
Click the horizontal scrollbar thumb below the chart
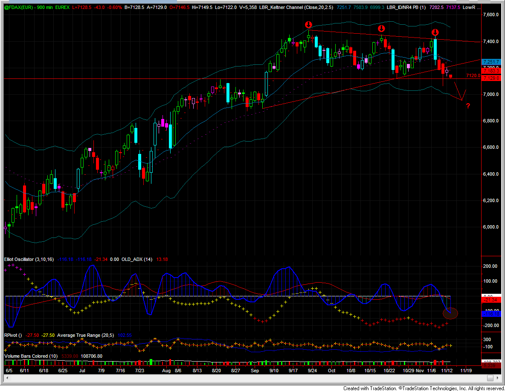pyautogui.click(x=490, y=377)
